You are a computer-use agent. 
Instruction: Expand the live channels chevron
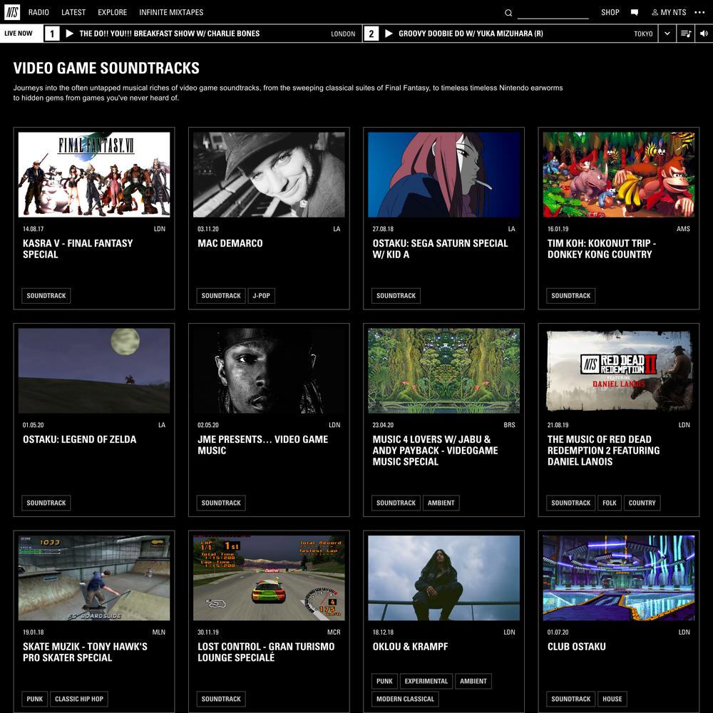(x=667, y=34)
